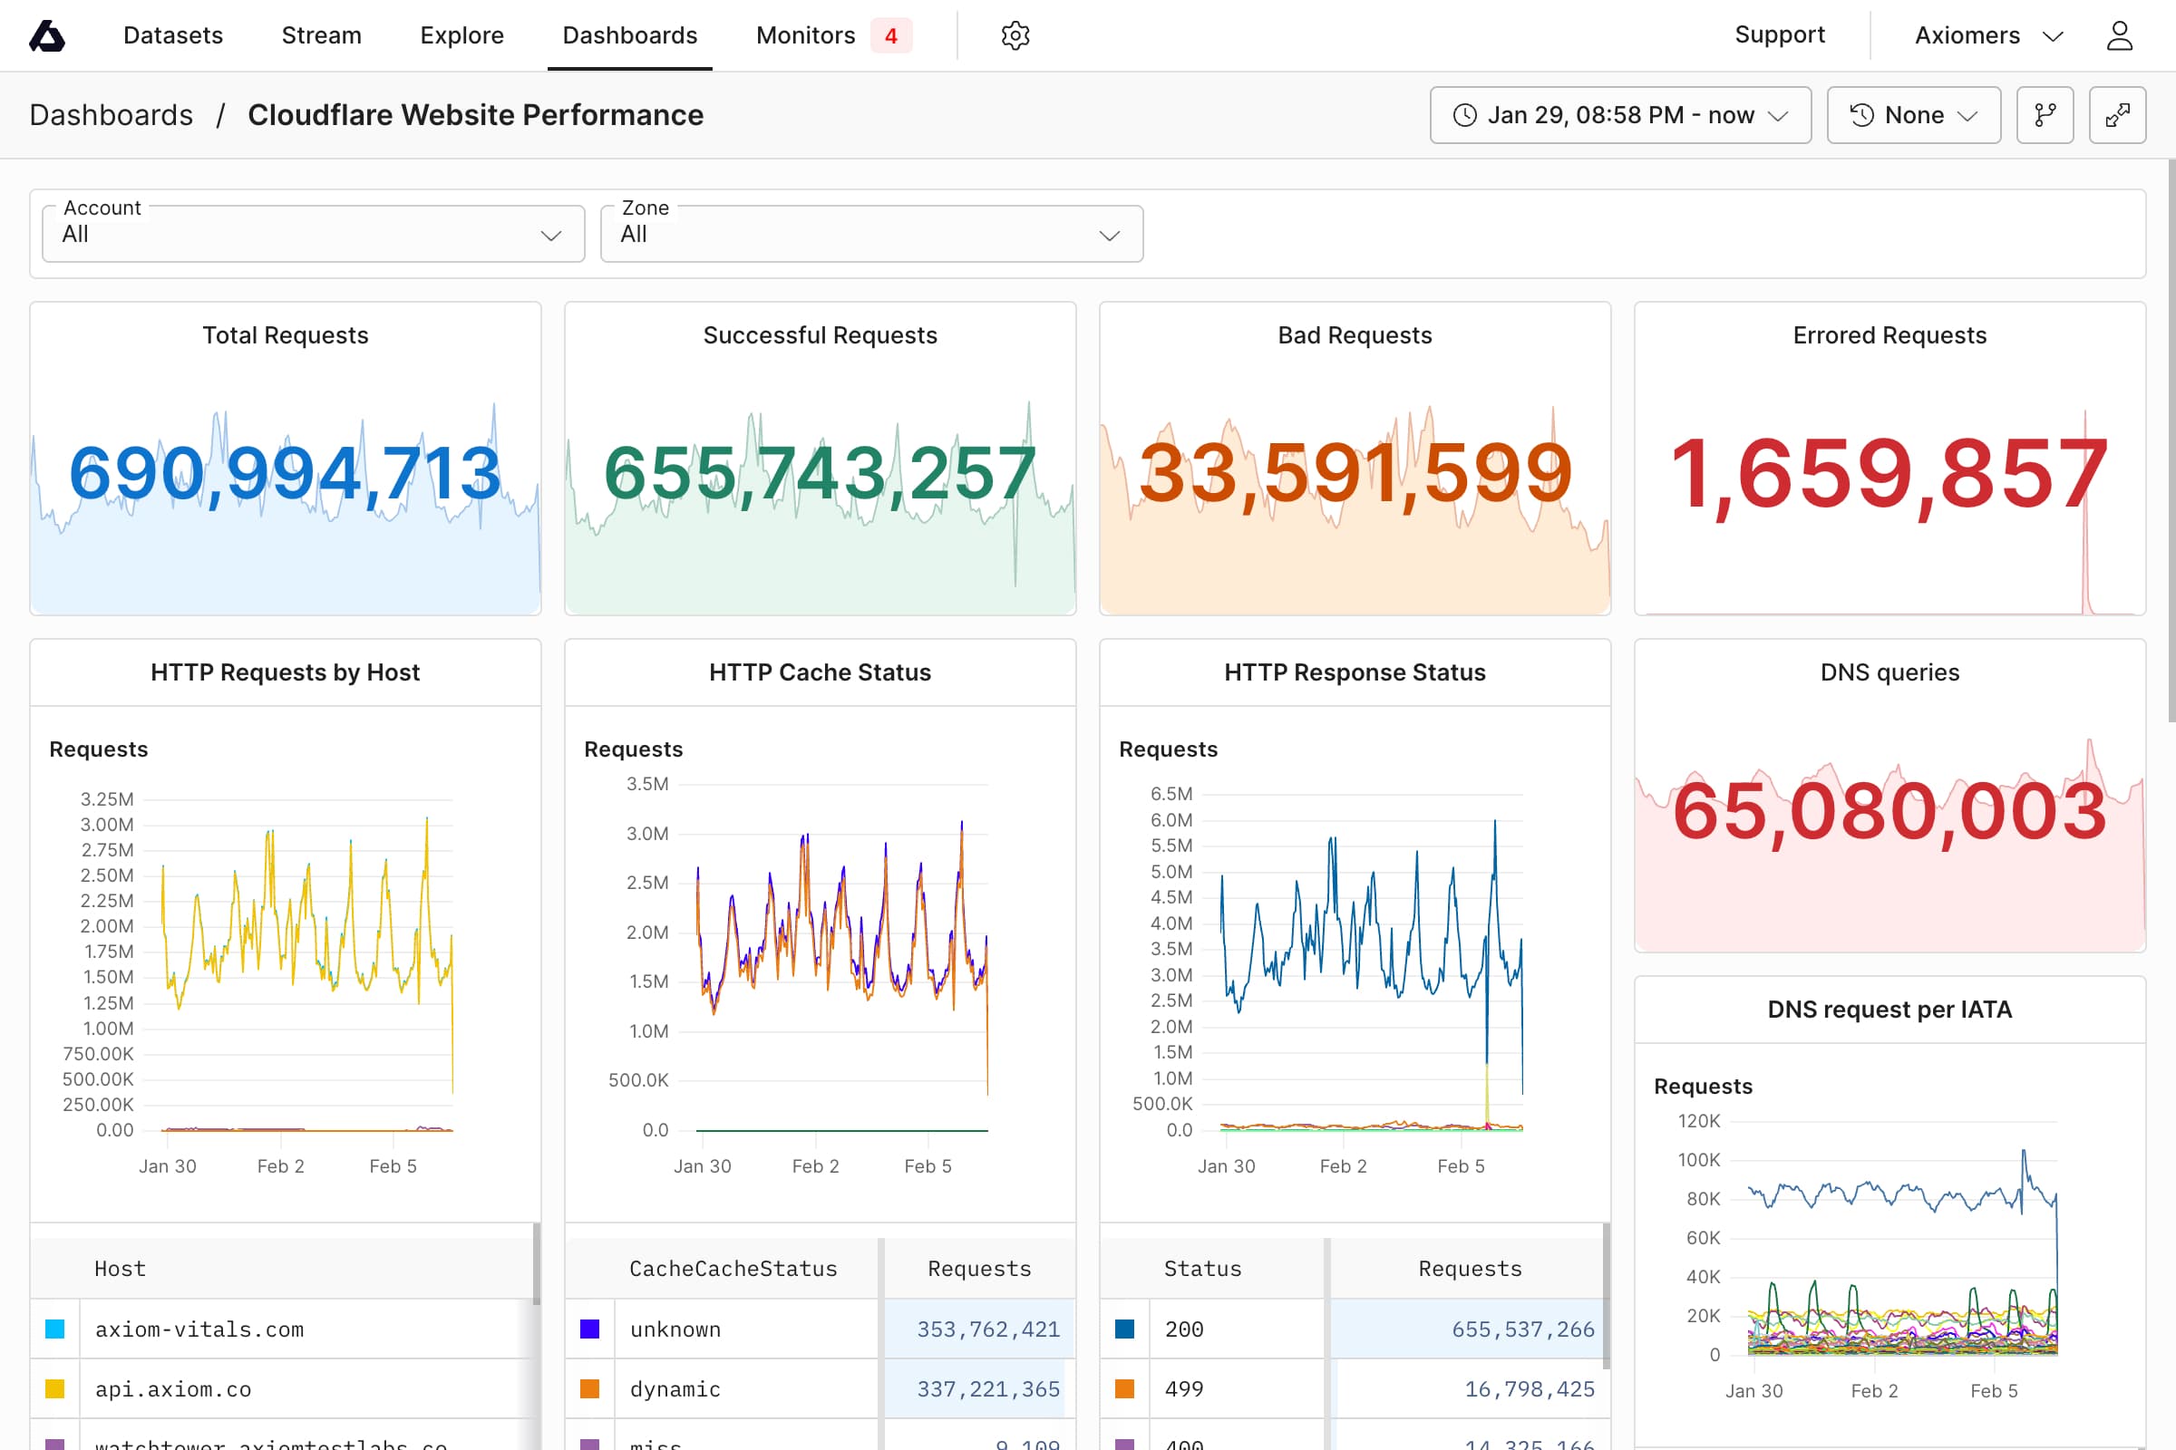Click the Total Requests value 690,994,713

pyautogui.click(x=285, y=473)
